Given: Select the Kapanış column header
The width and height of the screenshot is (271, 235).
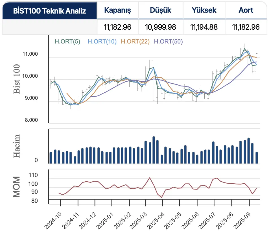Looking at the screenshot, I should [117, 10].
